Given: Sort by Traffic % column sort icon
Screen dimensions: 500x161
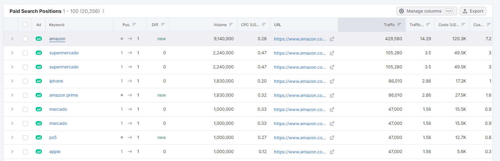Looking at the screenshot, I should (428, 25).
